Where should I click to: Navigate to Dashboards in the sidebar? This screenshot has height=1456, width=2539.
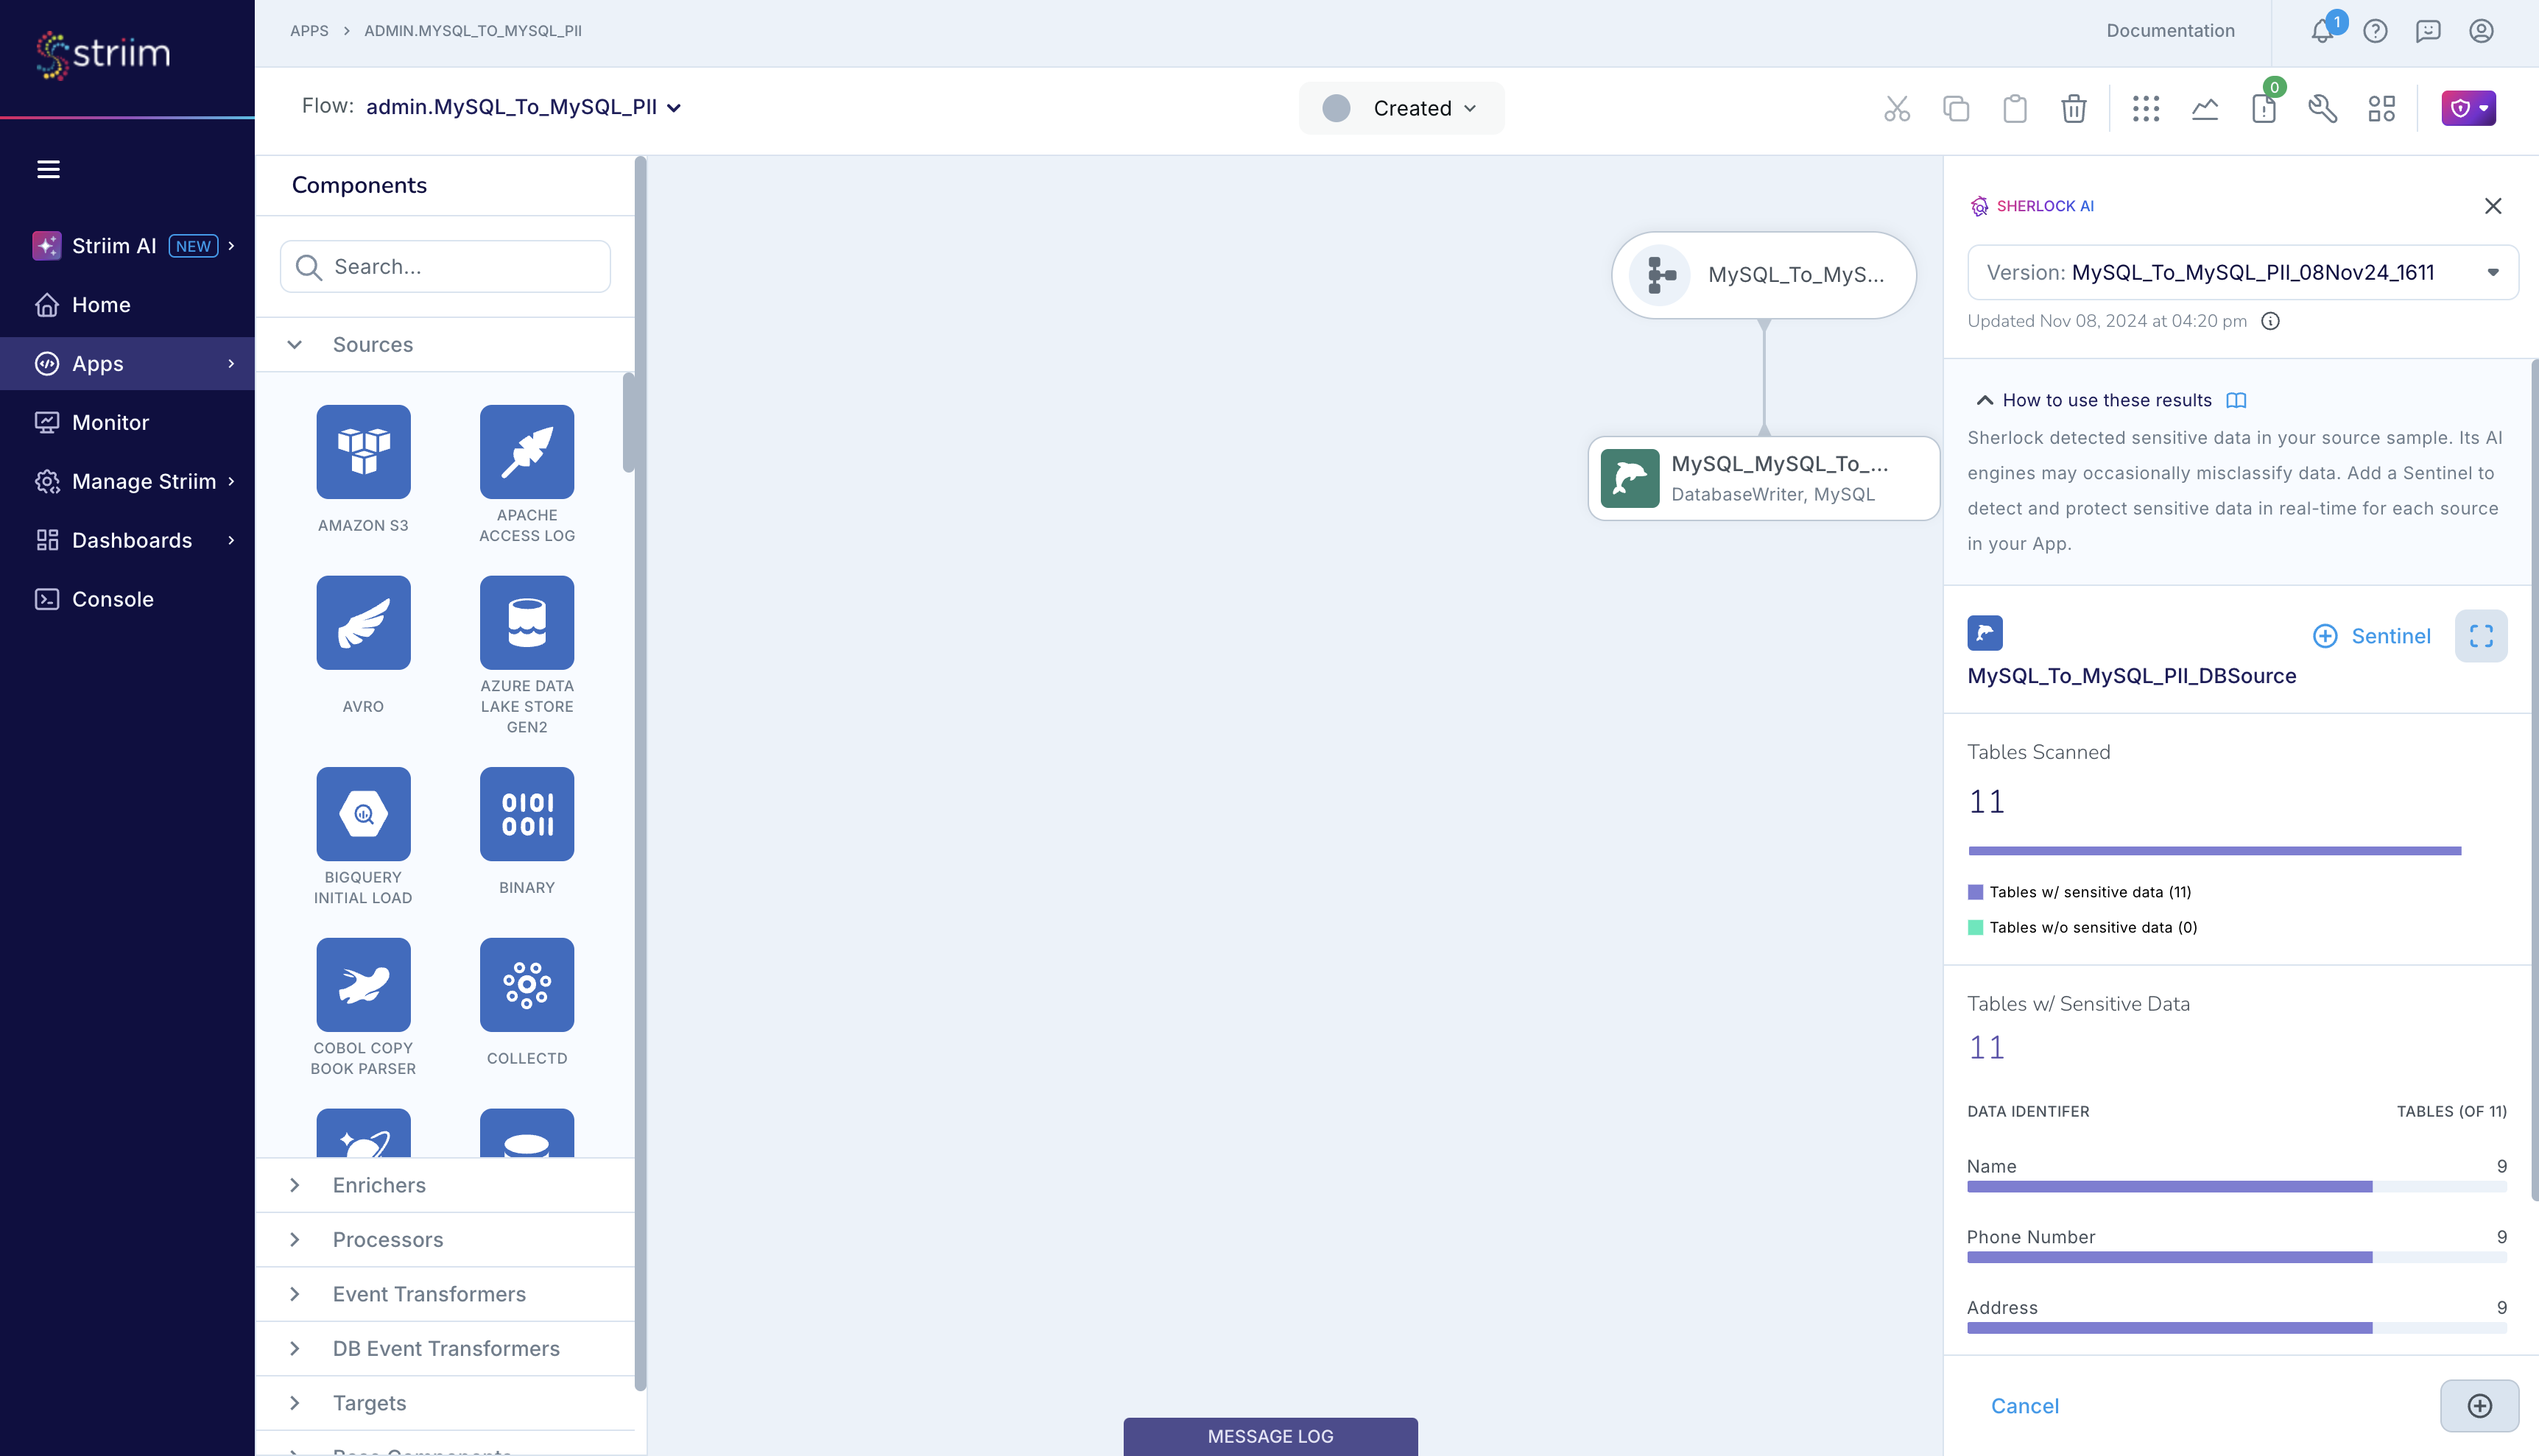[130, 540]
